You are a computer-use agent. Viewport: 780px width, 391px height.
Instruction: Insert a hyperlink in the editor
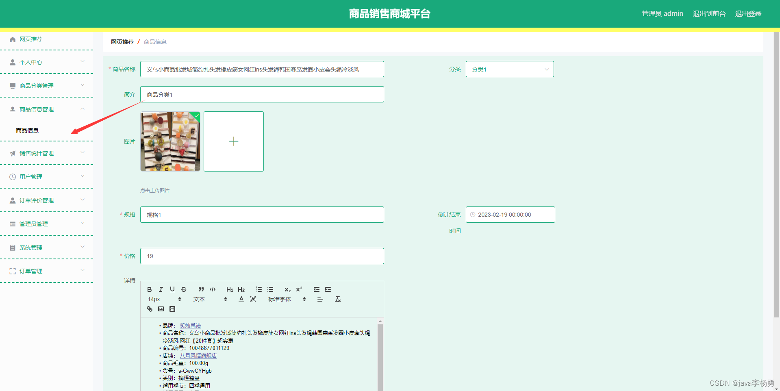149,309
